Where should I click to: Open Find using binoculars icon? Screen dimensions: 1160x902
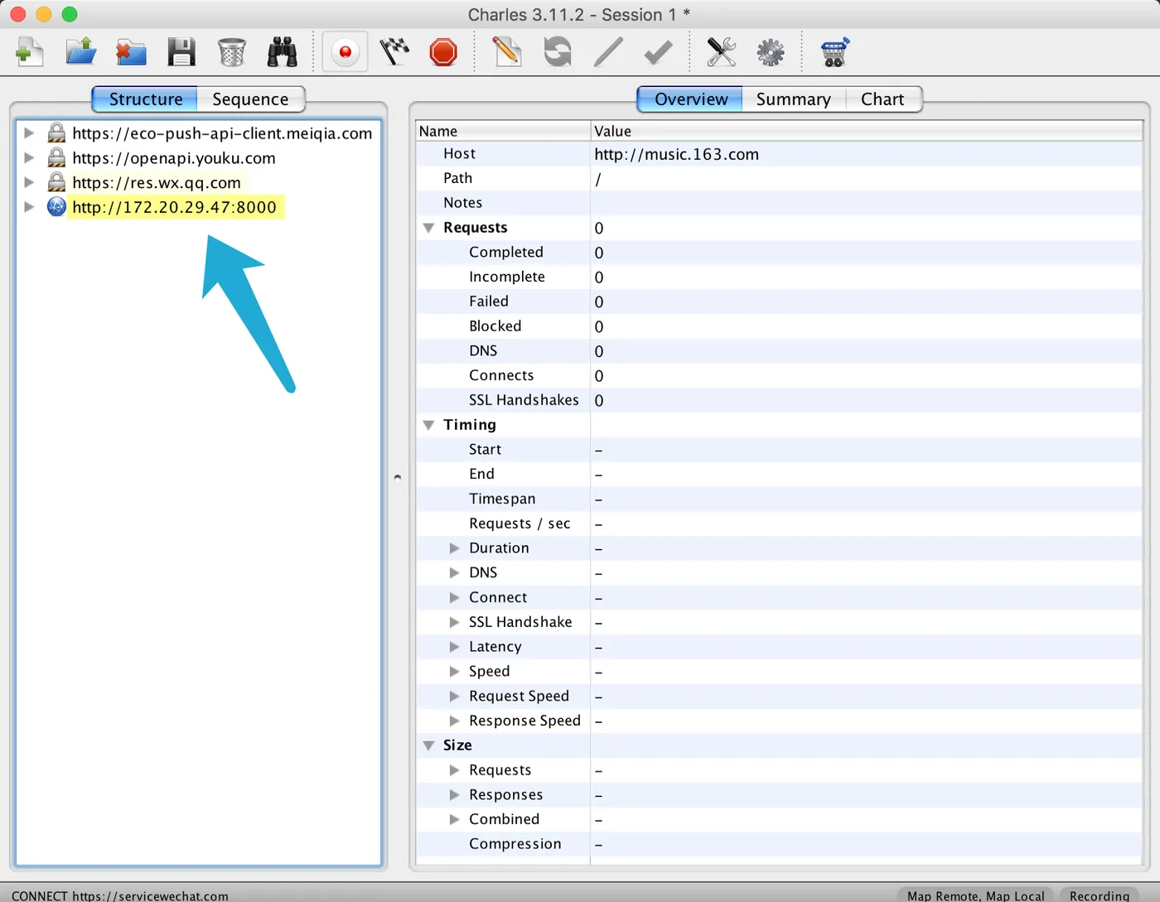283,52
